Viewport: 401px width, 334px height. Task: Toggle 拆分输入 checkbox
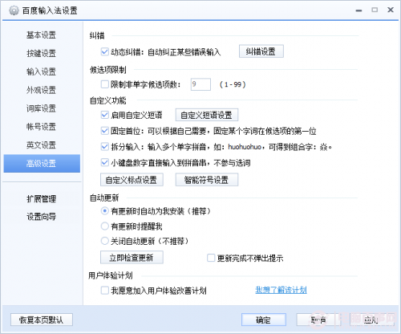point(104,147)
